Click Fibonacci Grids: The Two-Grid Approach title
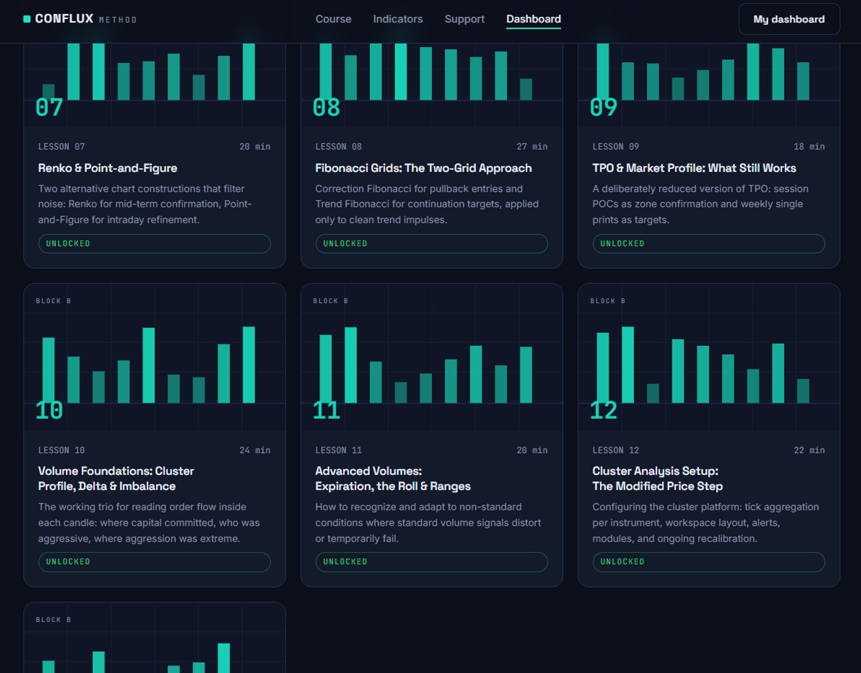Screen dimensions: 861x673 point(423,168)
